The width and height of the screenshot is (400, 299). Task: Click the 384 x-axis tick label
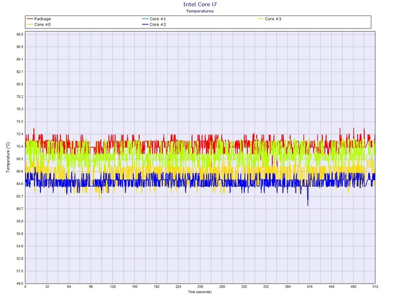(288, 286)
